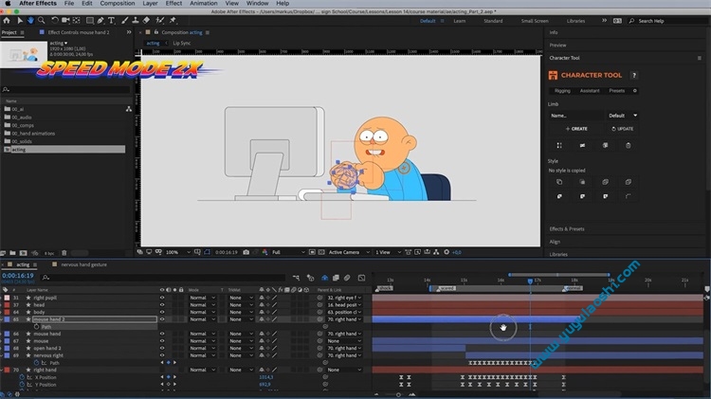Switch to the Rigging tab
This screenshot has width=711, height=399.
(x=562, y=91)
